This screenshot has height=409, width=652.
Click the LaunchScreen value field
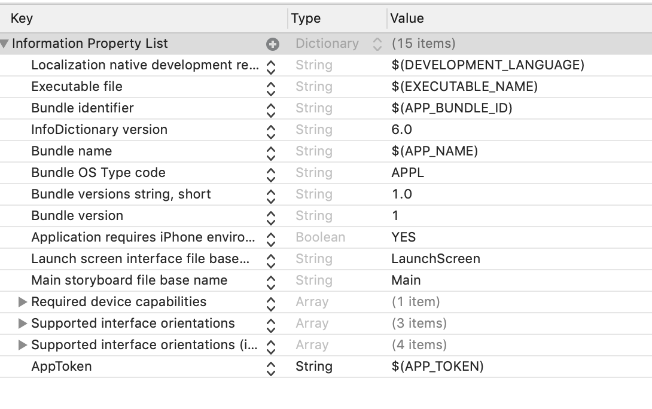[435, 259]
